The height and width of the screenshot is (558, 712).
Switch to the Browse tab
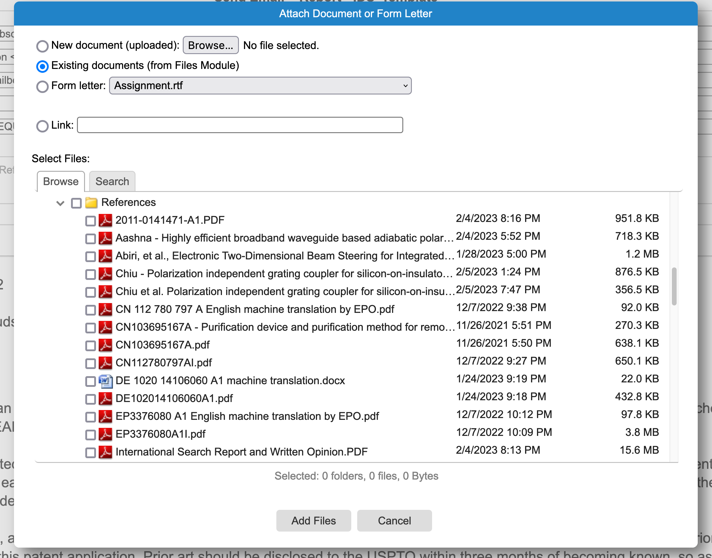(60, 181)
